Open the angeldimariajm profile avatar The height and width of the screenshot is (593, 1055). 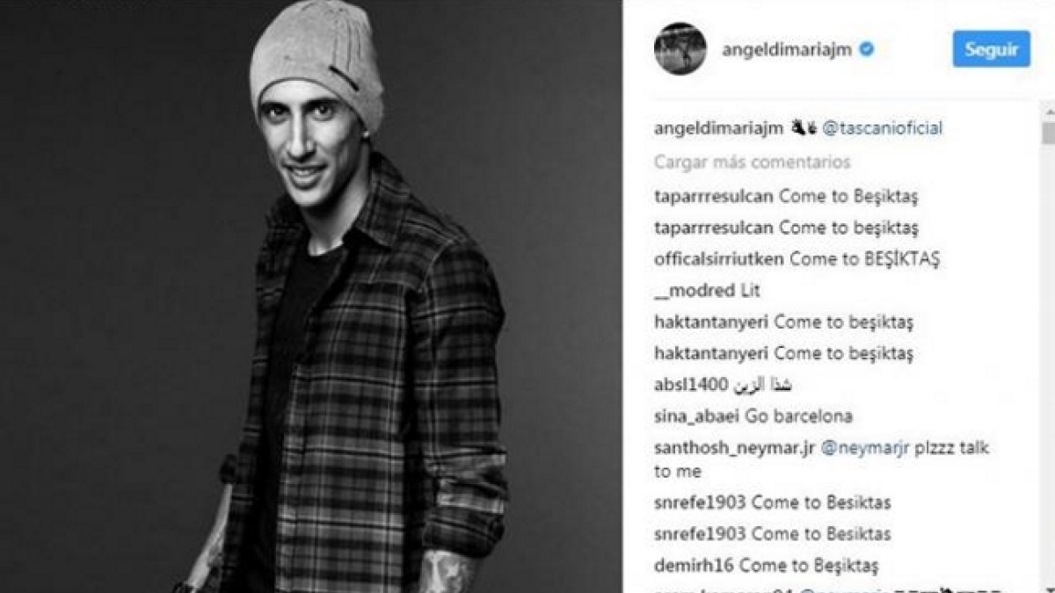tap(680, 48)
